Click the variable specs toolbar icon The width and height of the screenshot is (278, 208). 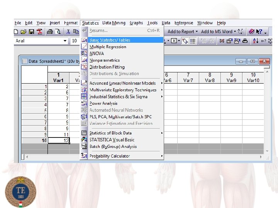(x=229, y=41)
